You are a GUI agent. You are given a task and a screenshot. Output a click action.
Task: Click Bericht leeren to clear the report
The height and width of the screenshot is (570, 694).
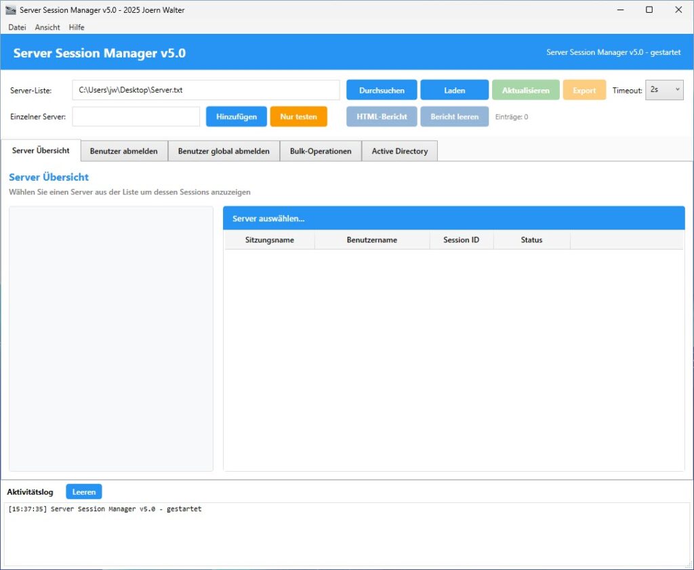tap(453, 116)
